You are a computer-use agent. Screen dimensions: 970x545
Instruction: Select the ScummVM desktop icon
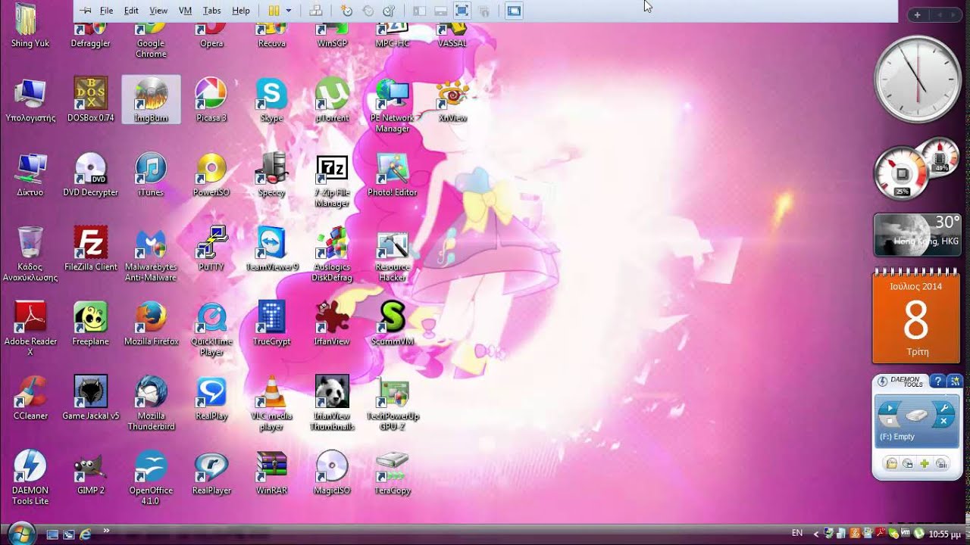coord(393,323)
